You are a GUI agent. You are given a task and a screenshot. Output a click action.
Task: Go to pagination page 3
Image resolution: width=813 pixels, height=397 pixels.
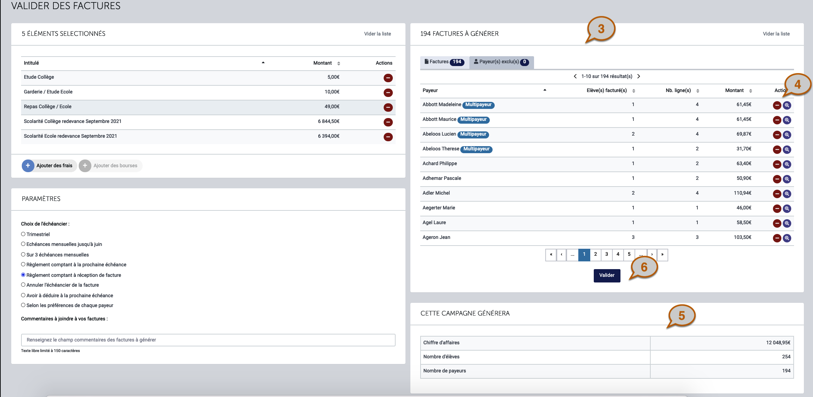click(607, 254)
